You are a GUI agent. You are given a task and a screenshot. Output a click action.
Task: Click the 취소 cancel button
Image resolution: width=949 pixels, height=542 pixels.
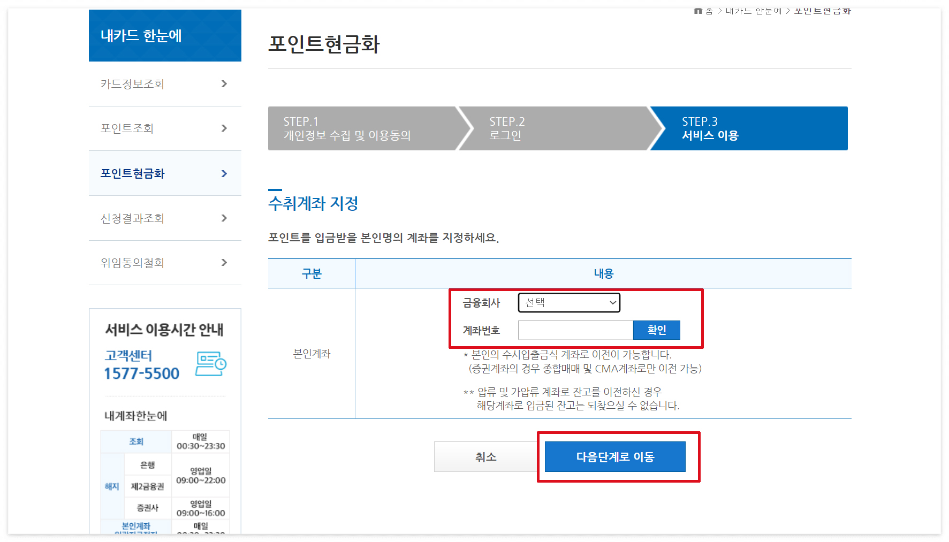click(485, 456)
